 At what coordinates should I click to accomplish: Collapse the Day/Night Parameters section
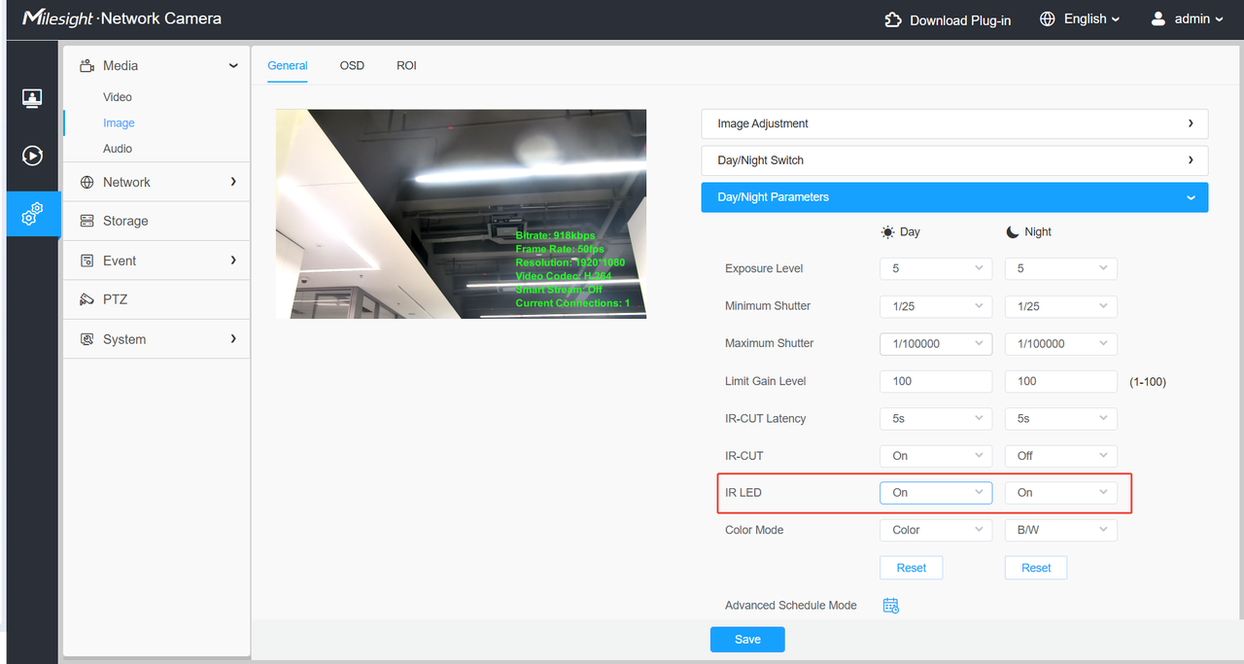954,197
